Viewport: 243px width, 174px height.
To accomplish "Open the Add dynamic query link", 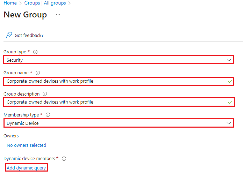I will (x=26, y=168).
